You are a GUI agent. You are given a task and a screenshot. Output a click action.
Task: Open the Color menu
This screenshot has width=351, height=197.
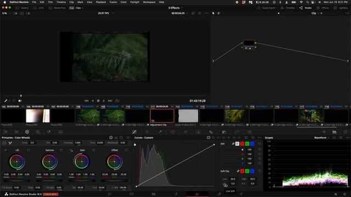coord(123,2)
